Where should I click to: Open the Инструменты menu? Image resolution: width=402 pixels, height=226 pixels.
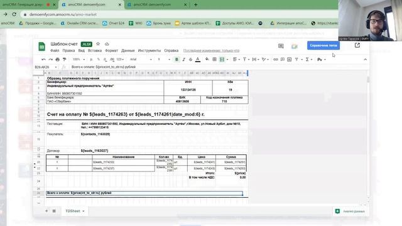(149, 50)
